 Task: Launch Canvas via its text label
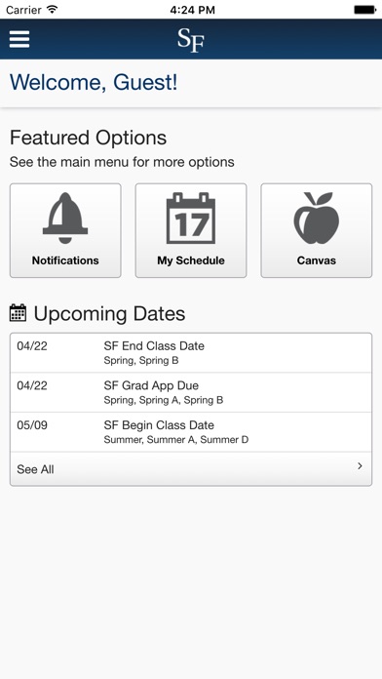(x=317, y=260)
